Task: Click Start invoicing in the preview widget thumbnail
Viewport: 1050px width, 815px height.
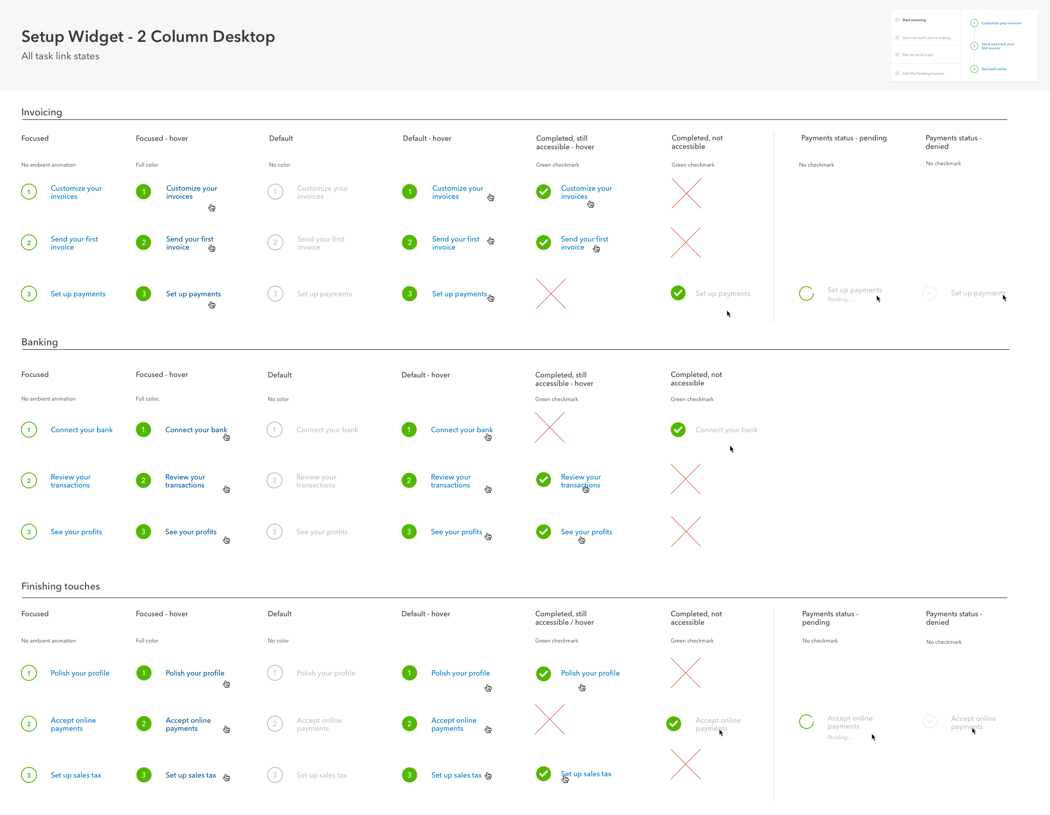Action: coord(914,20)
